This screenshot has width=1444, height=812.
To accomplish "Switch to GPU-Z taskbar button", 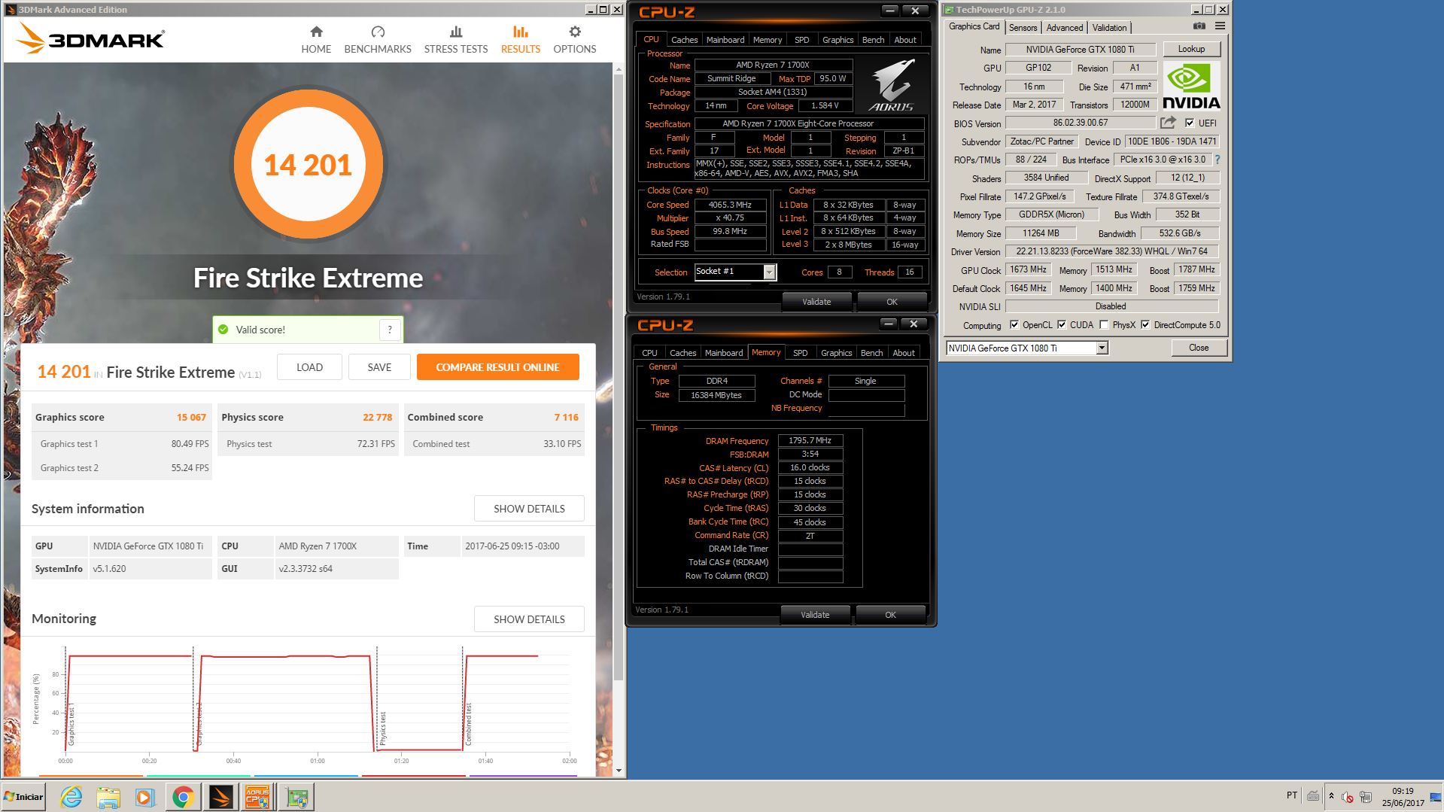I will click(x=296, y=797).
